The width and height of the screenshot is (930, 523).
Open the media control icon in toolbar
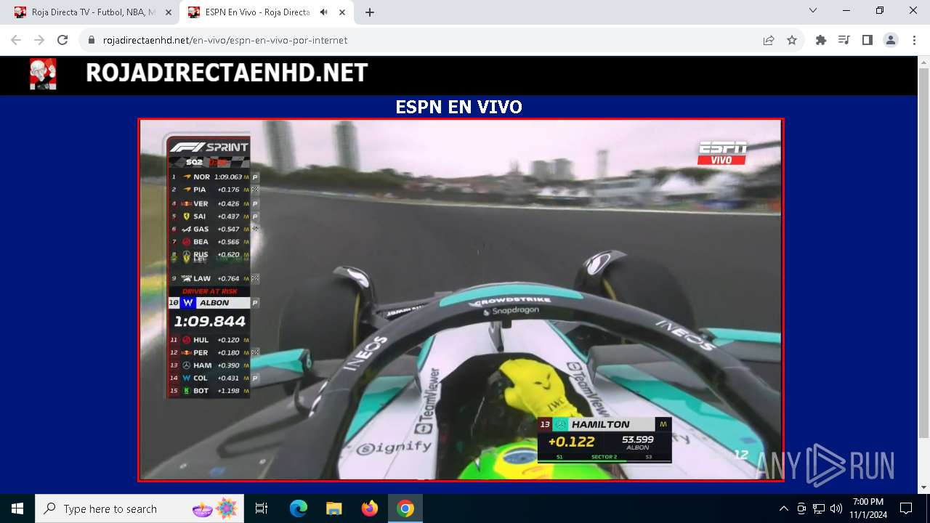click(x=844, y=40)
